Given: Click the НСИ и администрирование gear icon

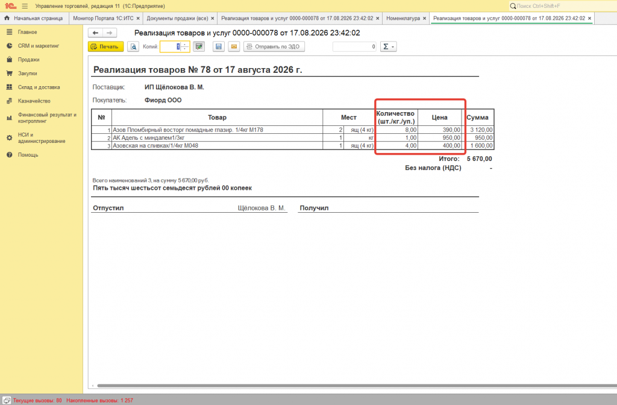Looking at the screenshot, I should (x=10, y=138).
